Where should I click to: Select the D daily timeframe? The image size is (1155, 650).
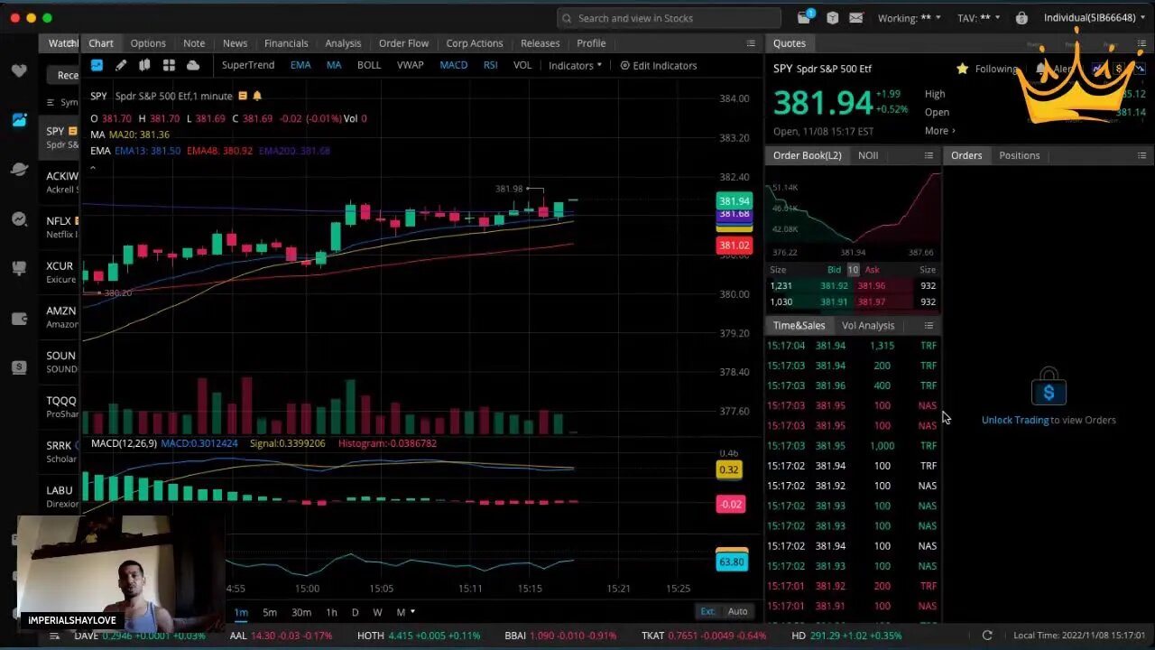(x=355, y=612)
